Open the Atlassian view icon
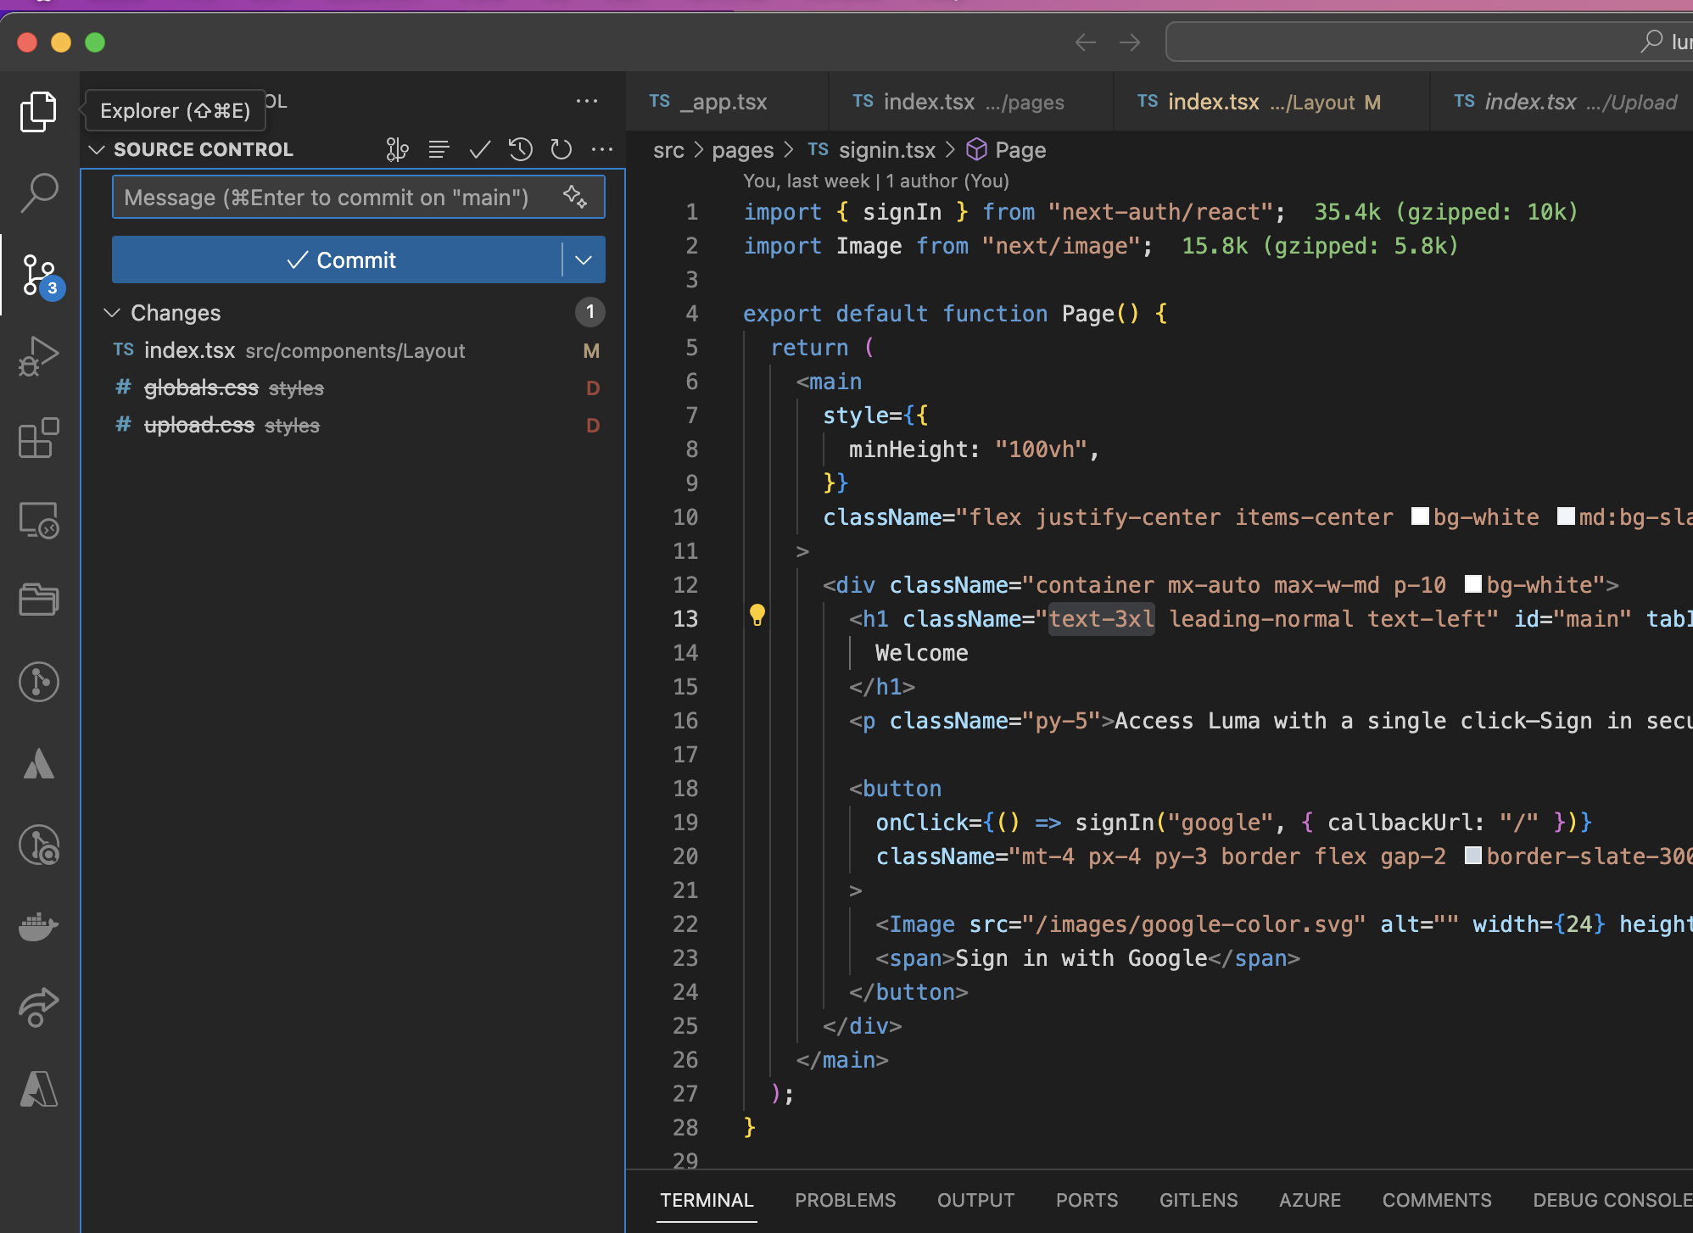The width and height of the screenshot is (1693, 1233). [x=38, y=763]
